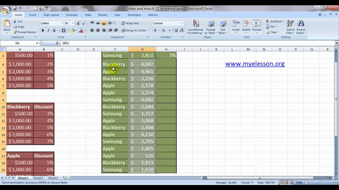Click the Office Button logo
Image resolution: width=339 pixels, height=190 pixels.
(5, 11)
